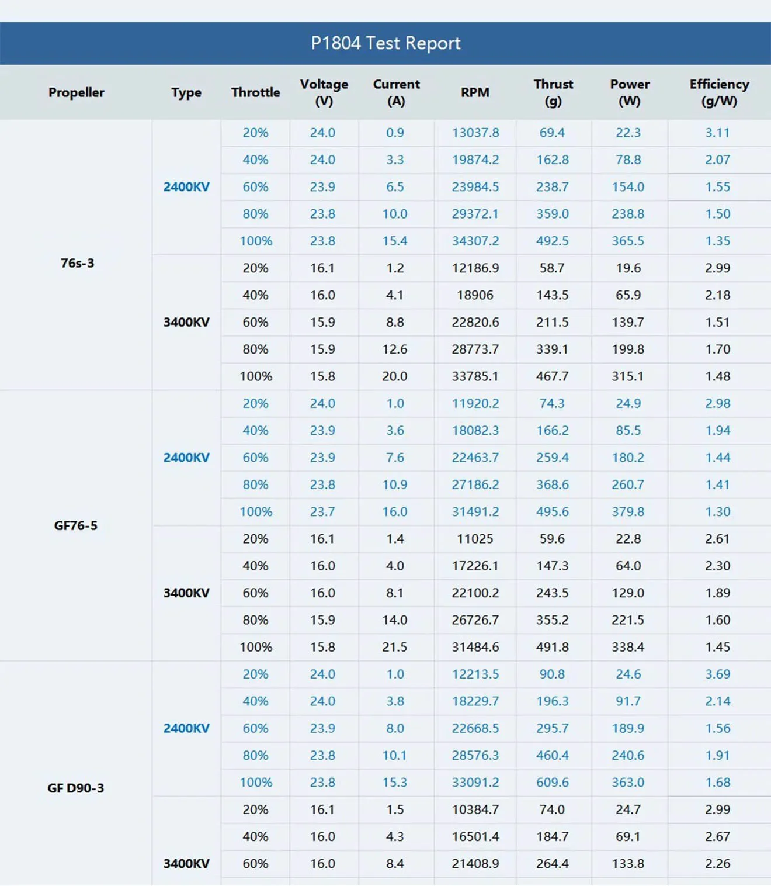Click the Type column header
Image resolution: width=771 pixels, height=886 pixels.
(x=186, y=92)
